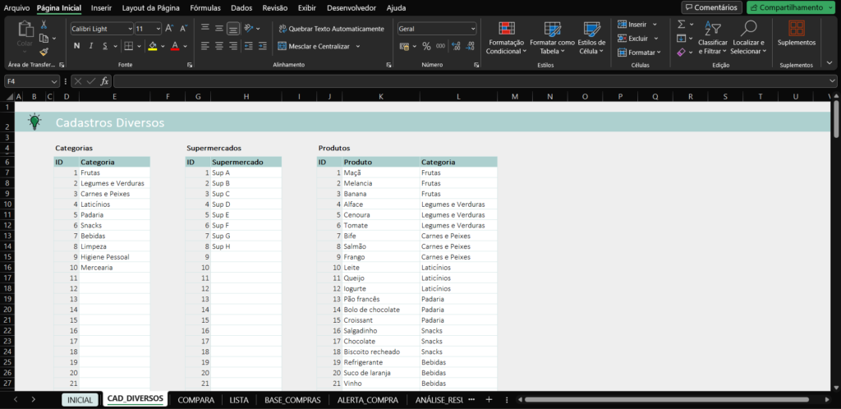This screenshot has width=841, height=409.
Task: Open the Fórmulas ribbon tab
Action: 205,7
